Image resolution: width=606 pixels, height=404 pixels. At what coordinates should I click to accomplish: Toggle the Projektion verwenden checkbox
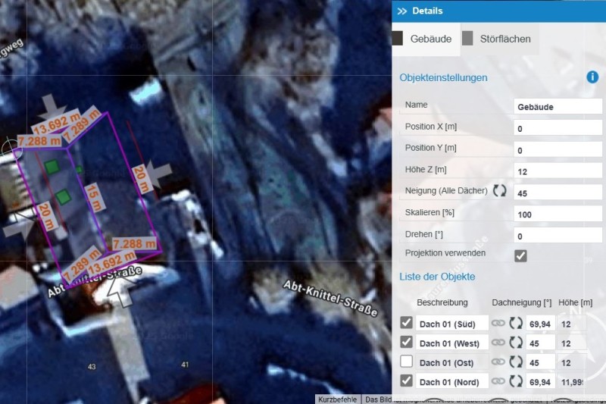point(520,255)
